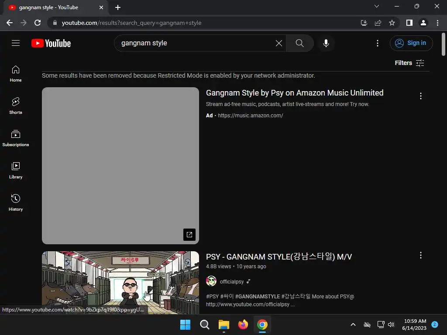447x335 pixels.
Task: Click the browser address bar URL
Action: point(131,23)
